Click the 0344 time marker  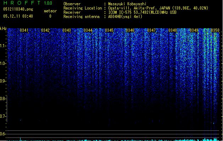point(88,30)
